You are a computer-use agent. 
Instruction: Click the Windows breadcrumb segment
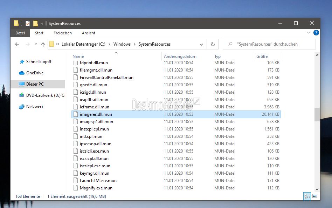[122, 44]
